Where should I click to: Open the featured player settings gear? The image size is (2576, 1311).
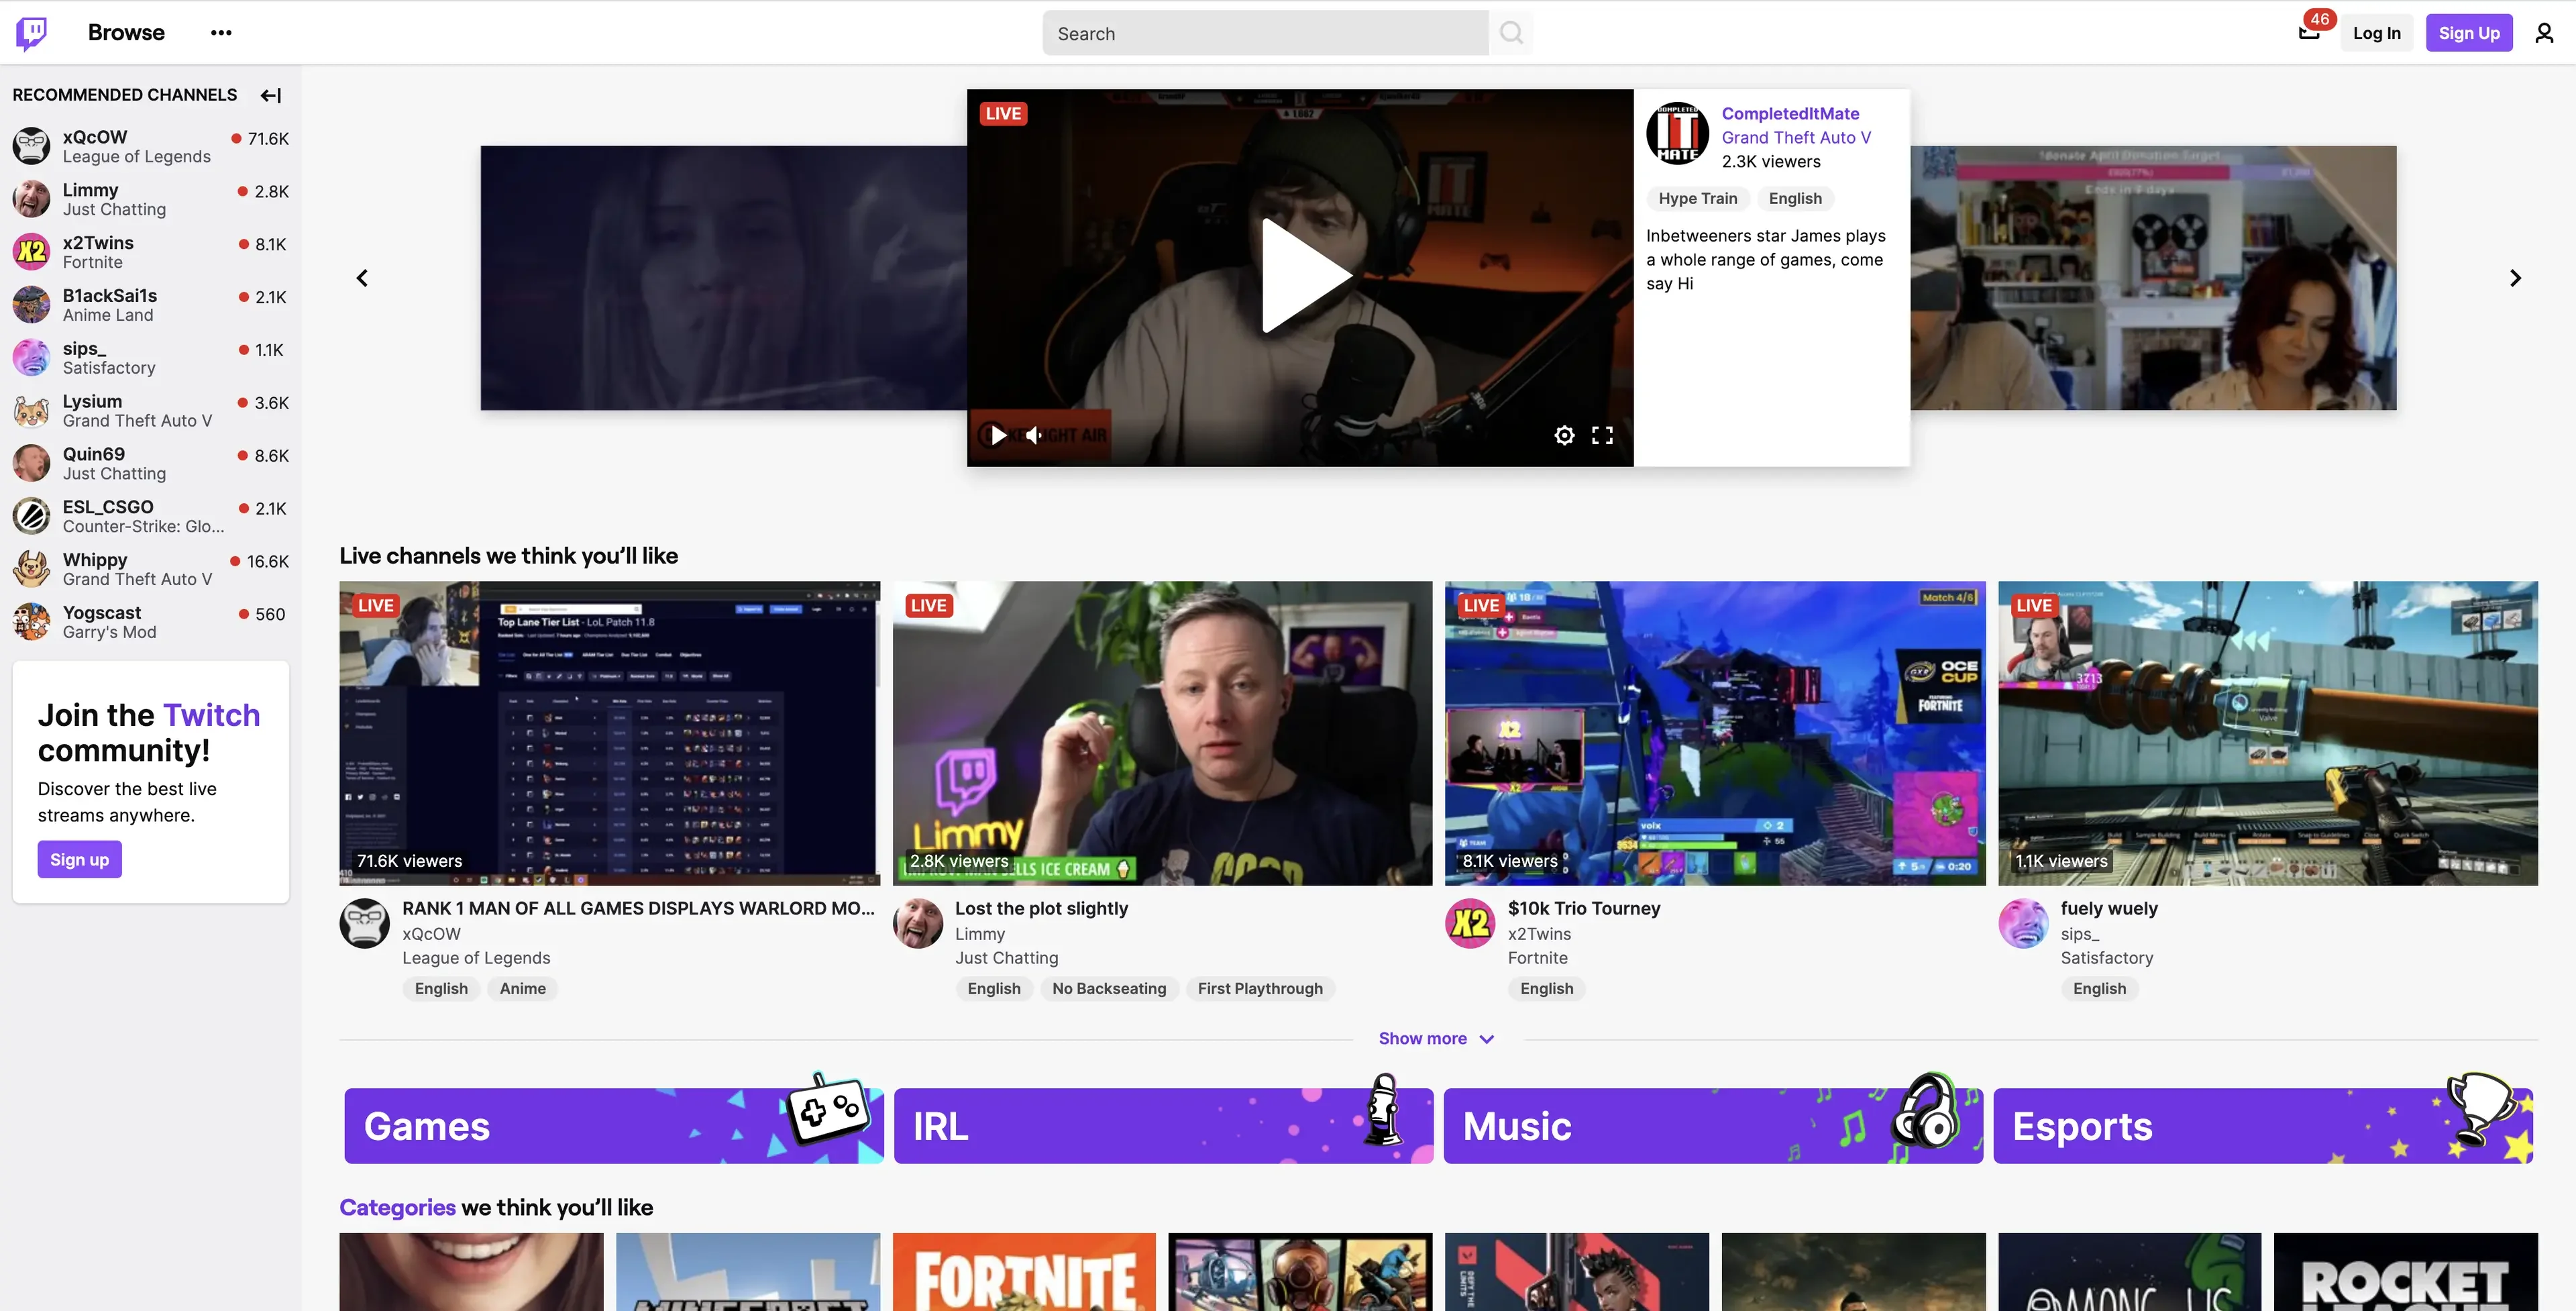pyautogui.click(x=1564, y=435)
